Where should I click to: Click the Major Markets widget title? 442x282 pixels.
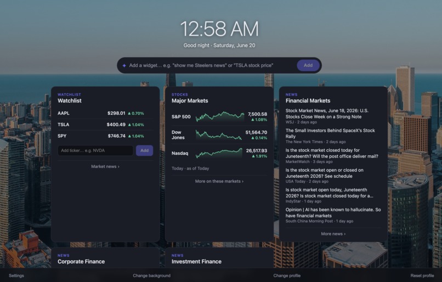pyautogui.click(x=190, y=100)
